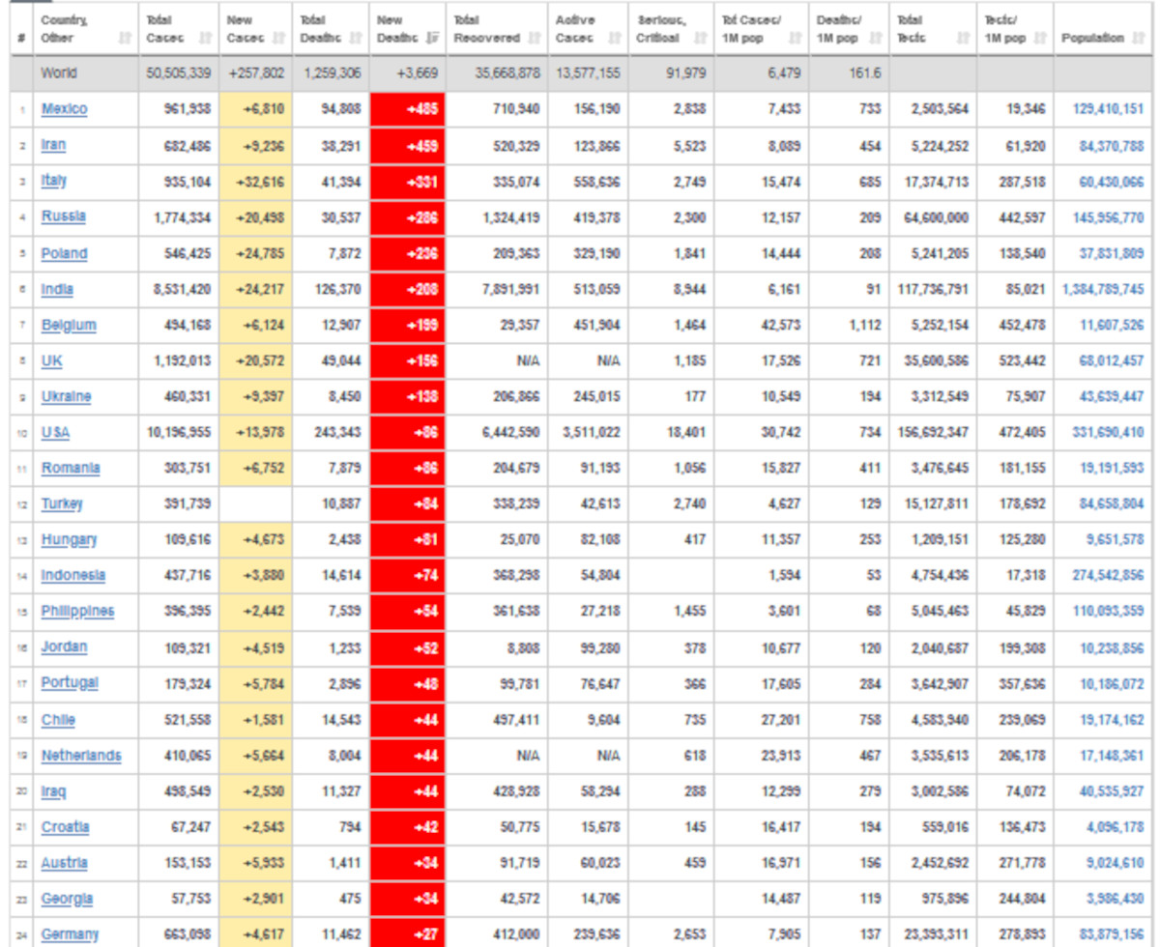The height and width of the screenshot is (947, 1160).
Task: Select Mexico's red New Deaths cell
Action: point(407,109)
